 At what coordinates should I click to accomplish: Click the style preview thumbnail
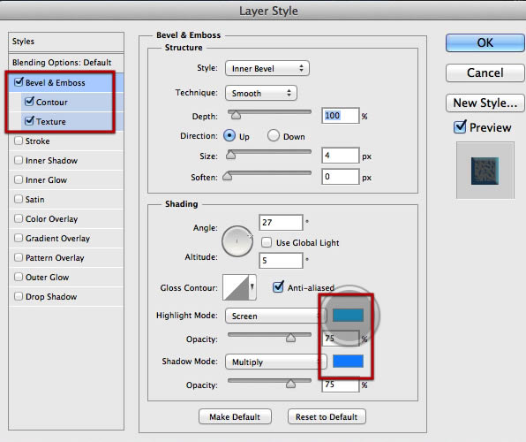[485, 171]
